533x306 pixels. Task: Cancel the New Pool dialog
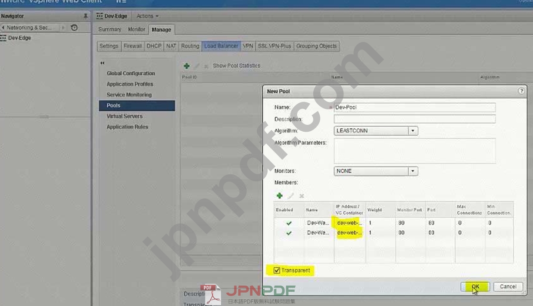[x=508, y=287]
